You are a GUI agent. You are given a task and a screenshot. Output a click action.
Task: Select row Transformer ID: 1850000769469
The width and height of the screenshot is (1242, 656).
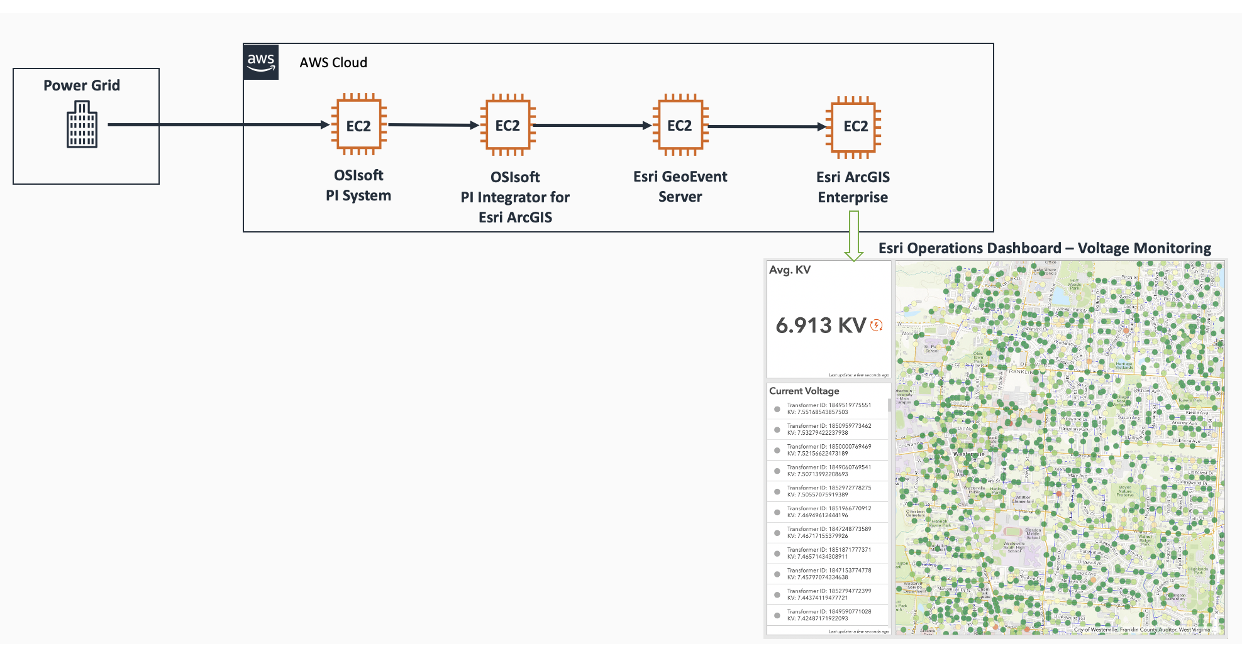pos(828,451)
